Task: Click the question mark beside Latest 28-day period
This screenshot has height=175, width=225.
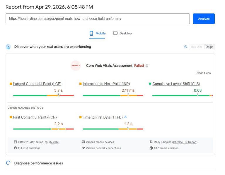Action: point(46,142)
